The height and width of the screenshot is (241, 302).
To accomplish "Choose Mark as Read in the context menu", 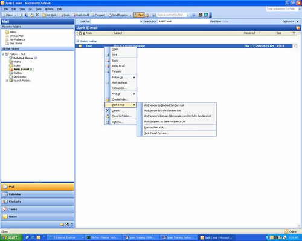I will click(120, 83).
